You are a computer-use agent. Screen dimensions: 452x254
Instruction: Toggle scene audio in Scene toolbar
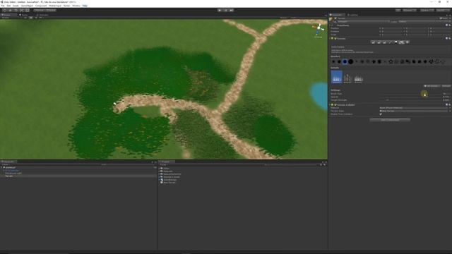(36, 18)
